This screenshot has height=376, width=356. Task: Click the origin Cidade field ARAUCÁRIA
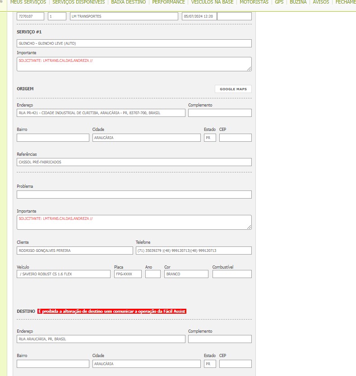(147, 138)
